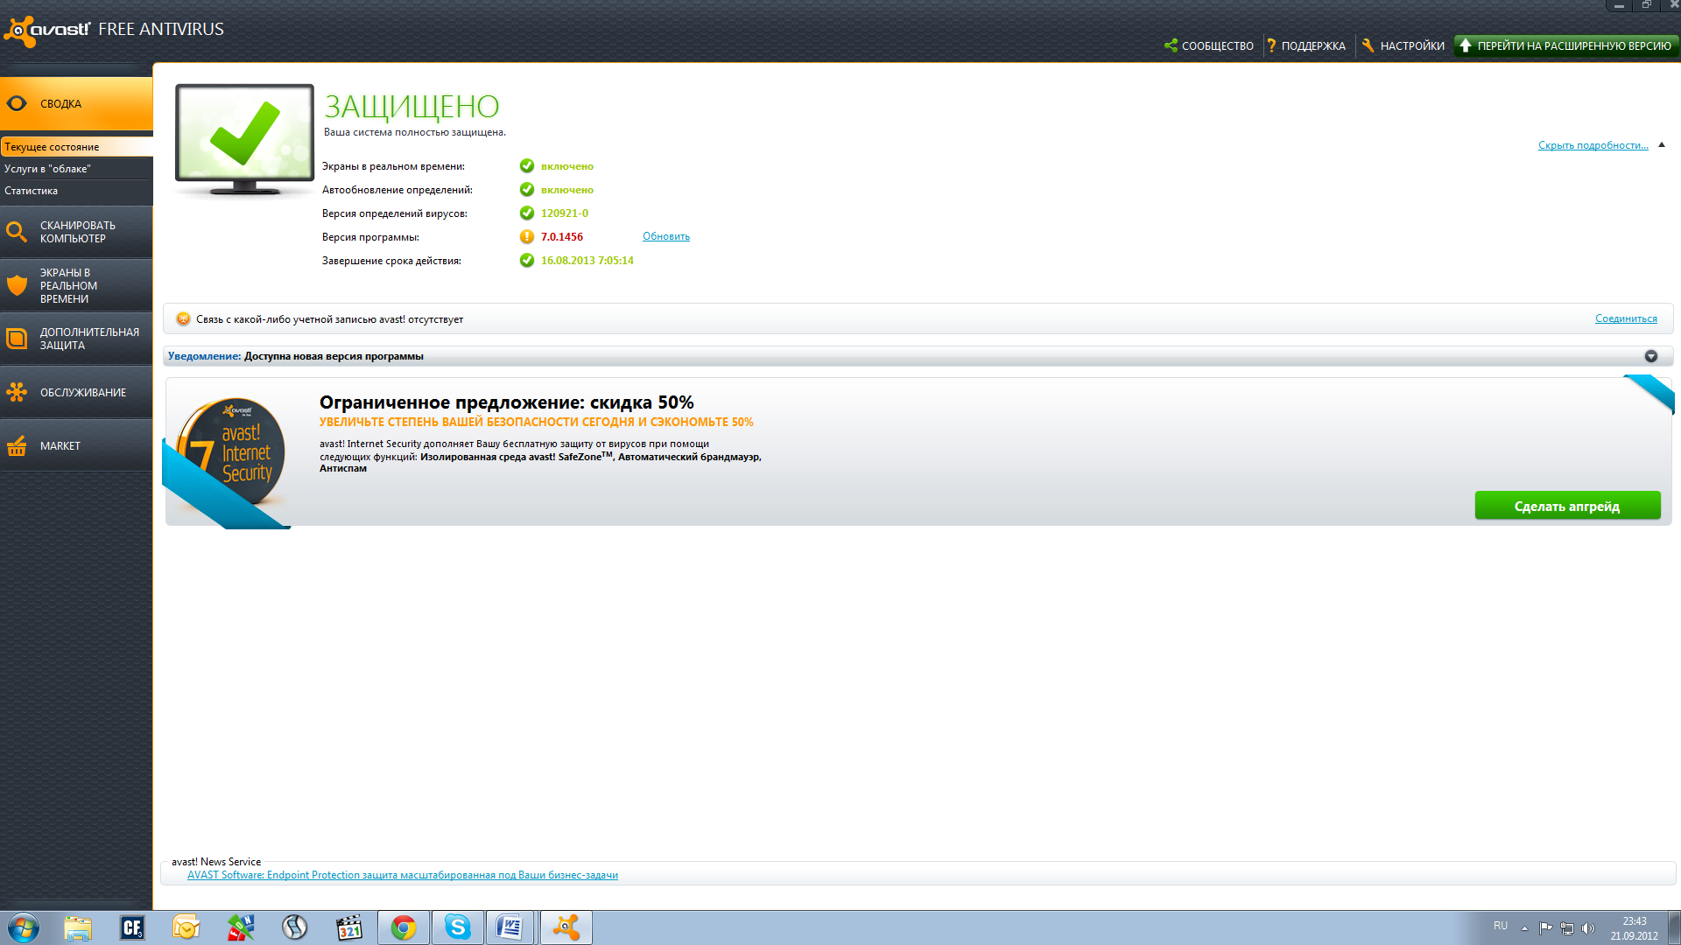Screen dimensions: 1681x945
Task: Open 'ЭКРАНЫ В РЕАЛЬНОМ ВРЕМЕНИ' section
Action: click(76, 285)
